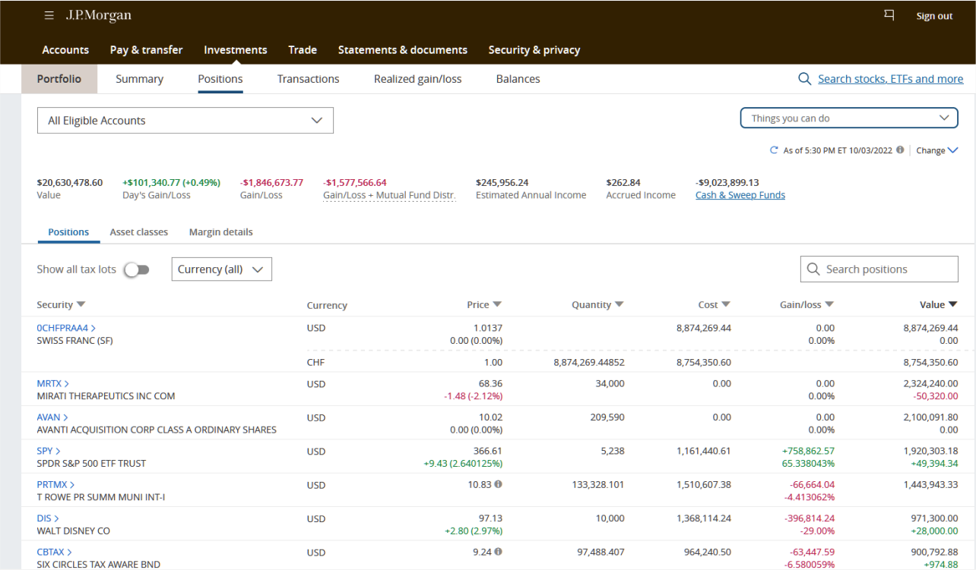Click the refresh icon beside As of time
This screenshot has height=570, width=976.
[x=774, y=150]
